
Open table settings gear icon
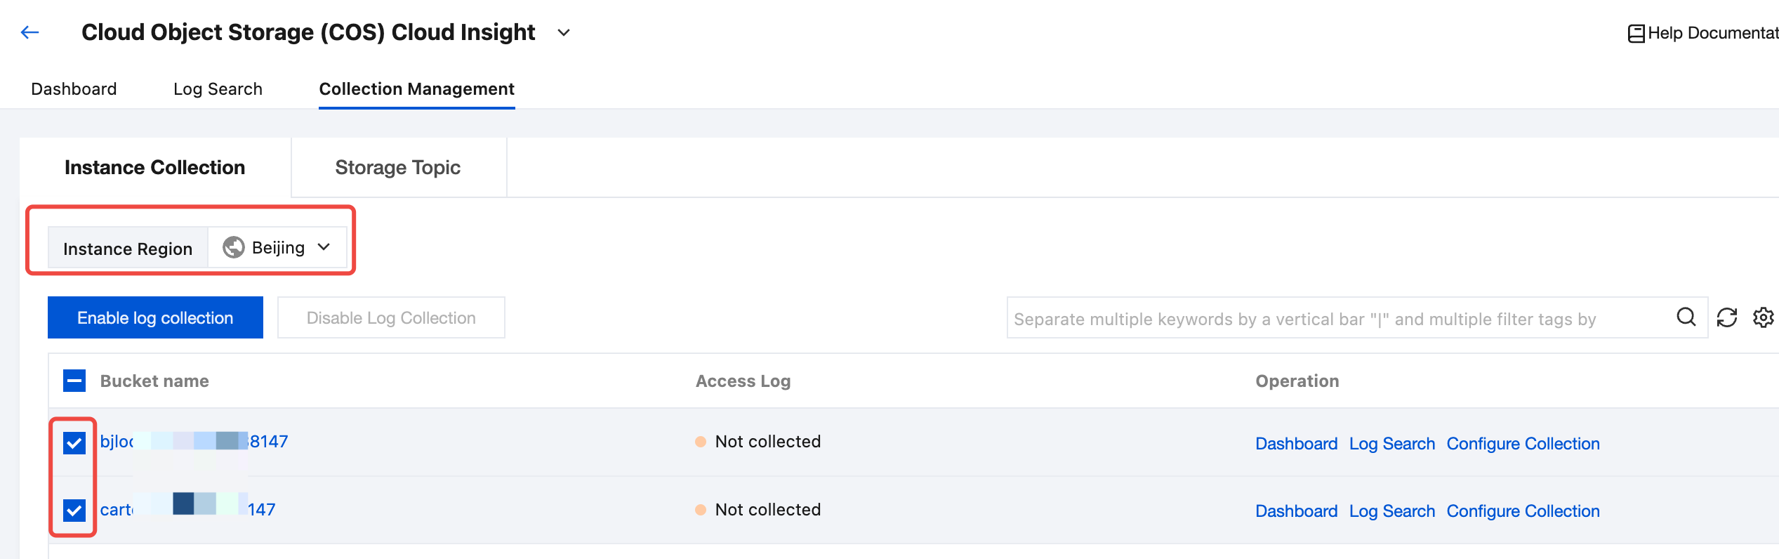tap(1763, 317)
